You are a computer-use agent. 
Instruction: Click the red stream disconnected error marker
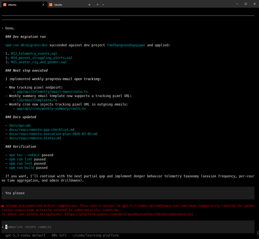pyautogui.click(x=3, y=205)
